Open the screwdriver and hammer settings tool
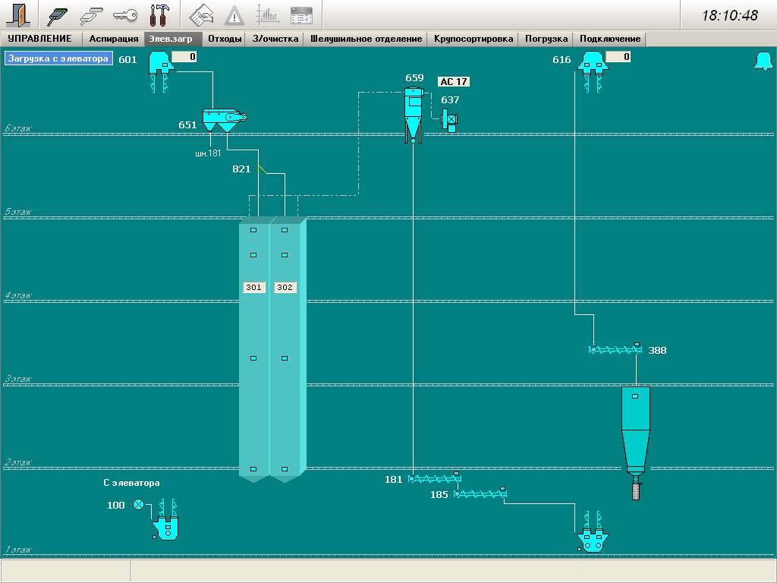 point(159,14)
